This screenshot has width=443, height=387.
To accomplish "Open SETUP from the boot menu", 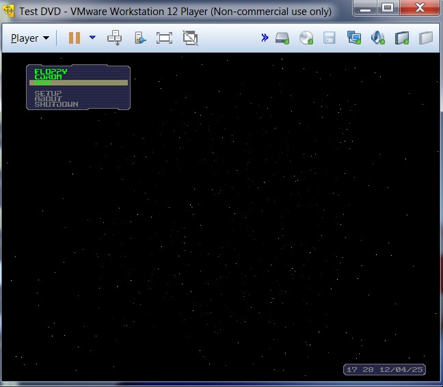I will (48, 93).
